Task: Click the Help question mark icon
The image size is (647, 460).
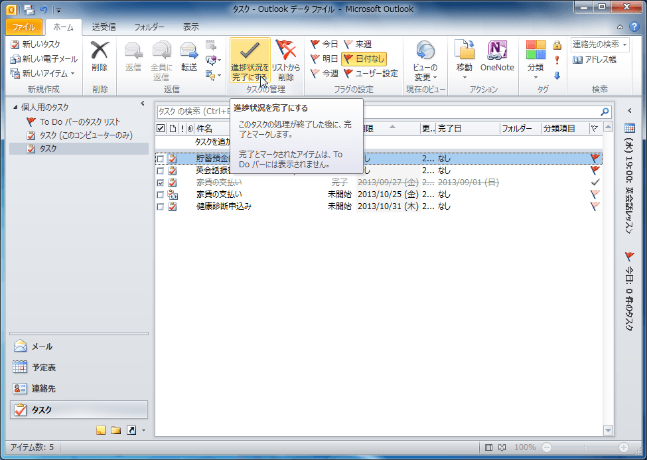Action: click(634, 27)
